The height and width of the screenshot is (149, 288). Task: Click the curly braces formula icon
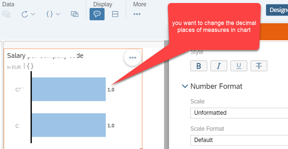[x=49, y=14]
